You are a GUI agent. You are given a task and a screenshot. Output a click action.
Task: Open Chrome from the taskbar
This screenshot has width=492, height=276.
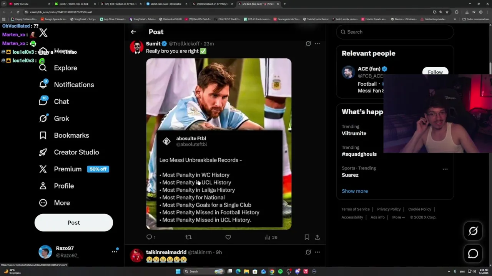coord(272,271)
